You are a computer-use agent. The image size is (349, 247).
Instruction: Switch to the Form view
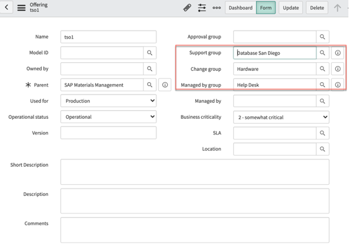(x=265, y=7)
